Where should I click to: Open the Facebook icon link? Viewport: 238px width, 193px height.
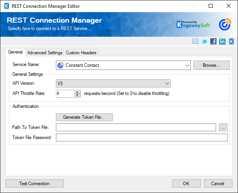pyautogui.click(x=213, y=41)
